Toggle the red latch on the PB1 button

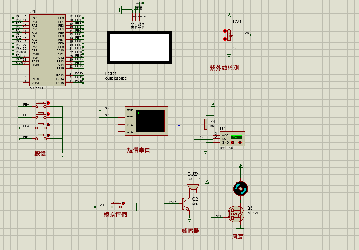[x=48, y=114]
